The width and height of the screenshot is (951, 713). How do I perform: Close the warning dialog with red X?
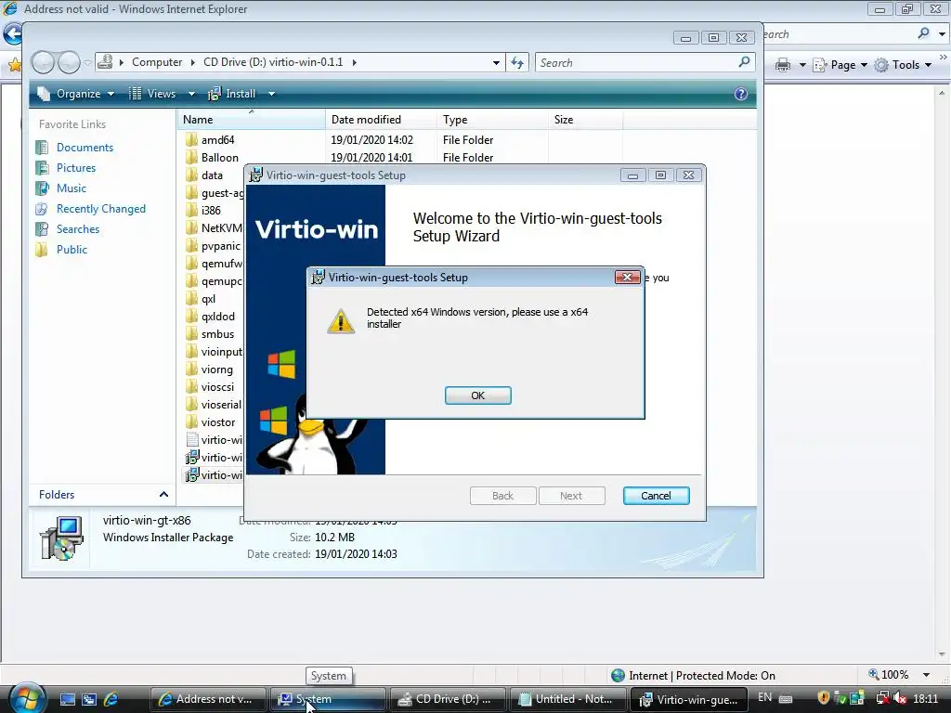click(x=627, y=277)
